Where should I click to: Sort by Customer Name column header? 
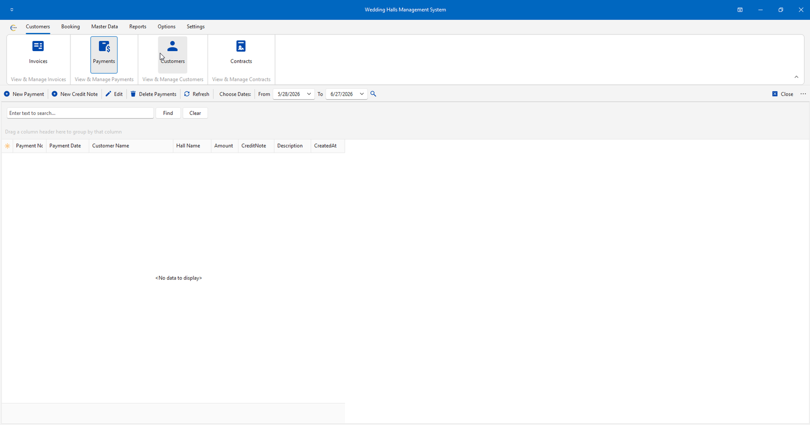(131, 146)
